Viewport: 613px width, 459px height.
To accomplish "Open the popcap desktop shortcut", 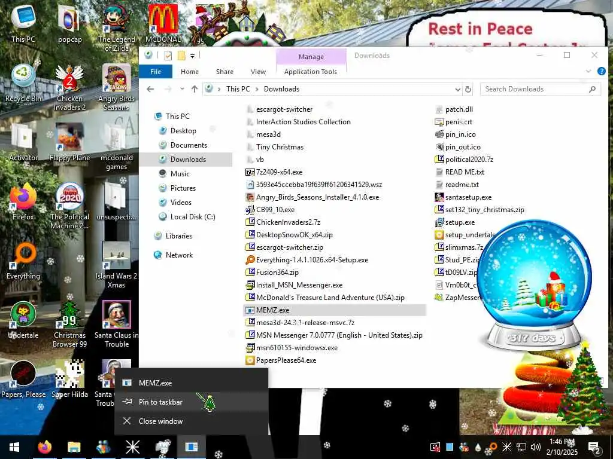I will pyautogui.click(x=69, y=23).
